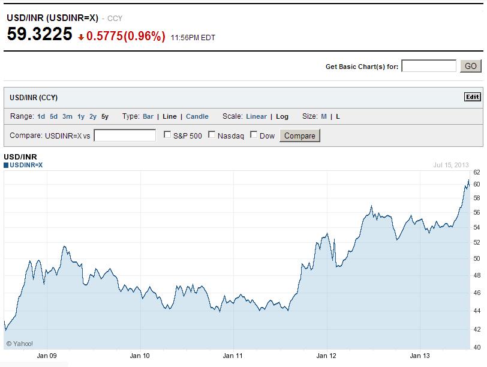
Task: Click the chart peak near 60
Action: coord(468,181)
